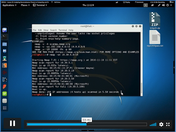Open the system menu dropdown arrow
The height and width of the screenshot is (132, 176).
(171, 5)
